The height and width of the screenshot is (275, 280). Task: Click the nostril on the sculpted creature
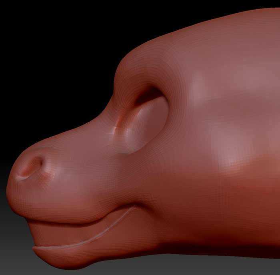click(31, 168)
